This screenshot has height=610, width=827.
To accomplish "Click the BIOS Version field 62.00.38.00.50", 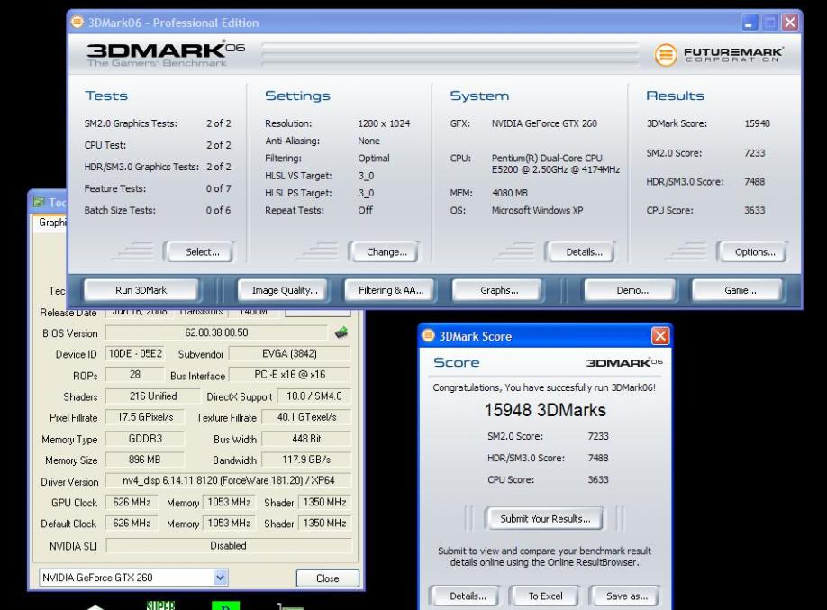I will click(x=216, y=332).
